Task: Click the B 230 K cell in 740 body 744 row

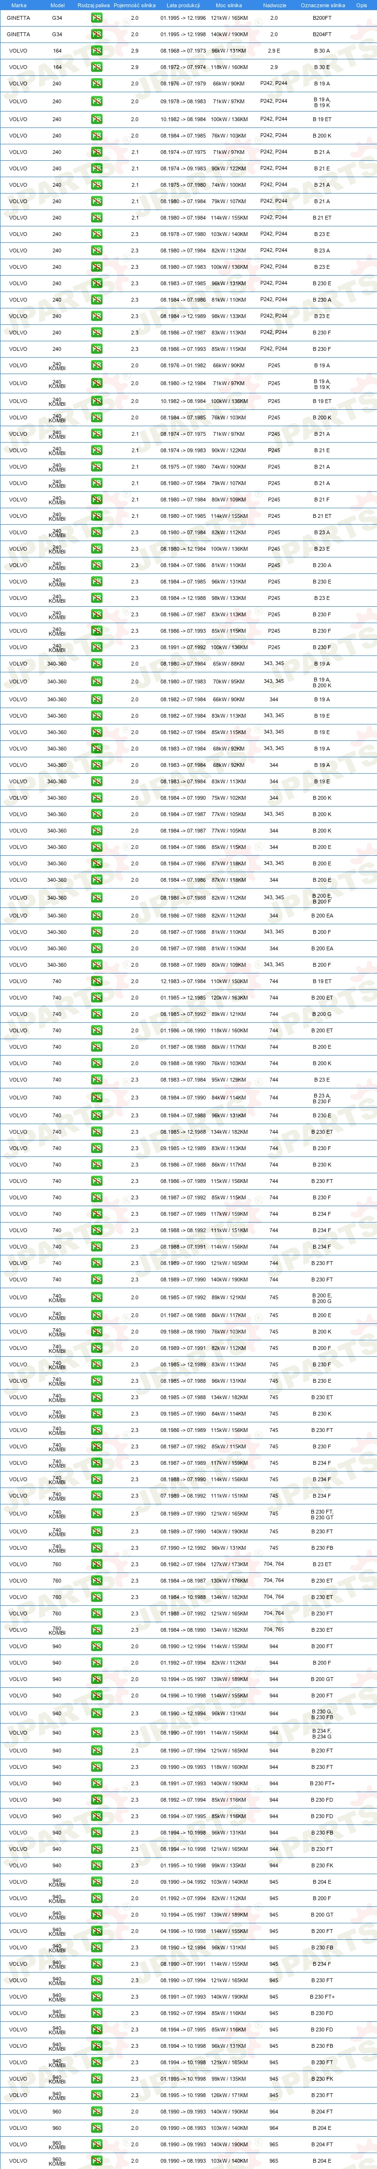Action: point(323,1165)
